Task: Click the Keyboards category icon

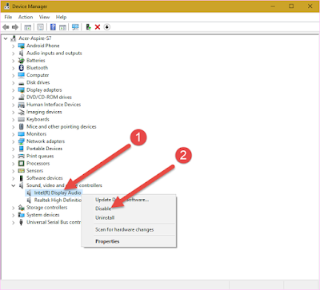Action: (22, 119)
